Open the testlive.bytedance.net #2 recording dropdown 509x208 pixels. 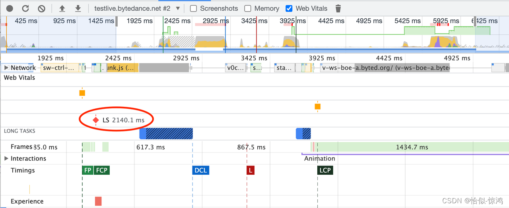137,8
